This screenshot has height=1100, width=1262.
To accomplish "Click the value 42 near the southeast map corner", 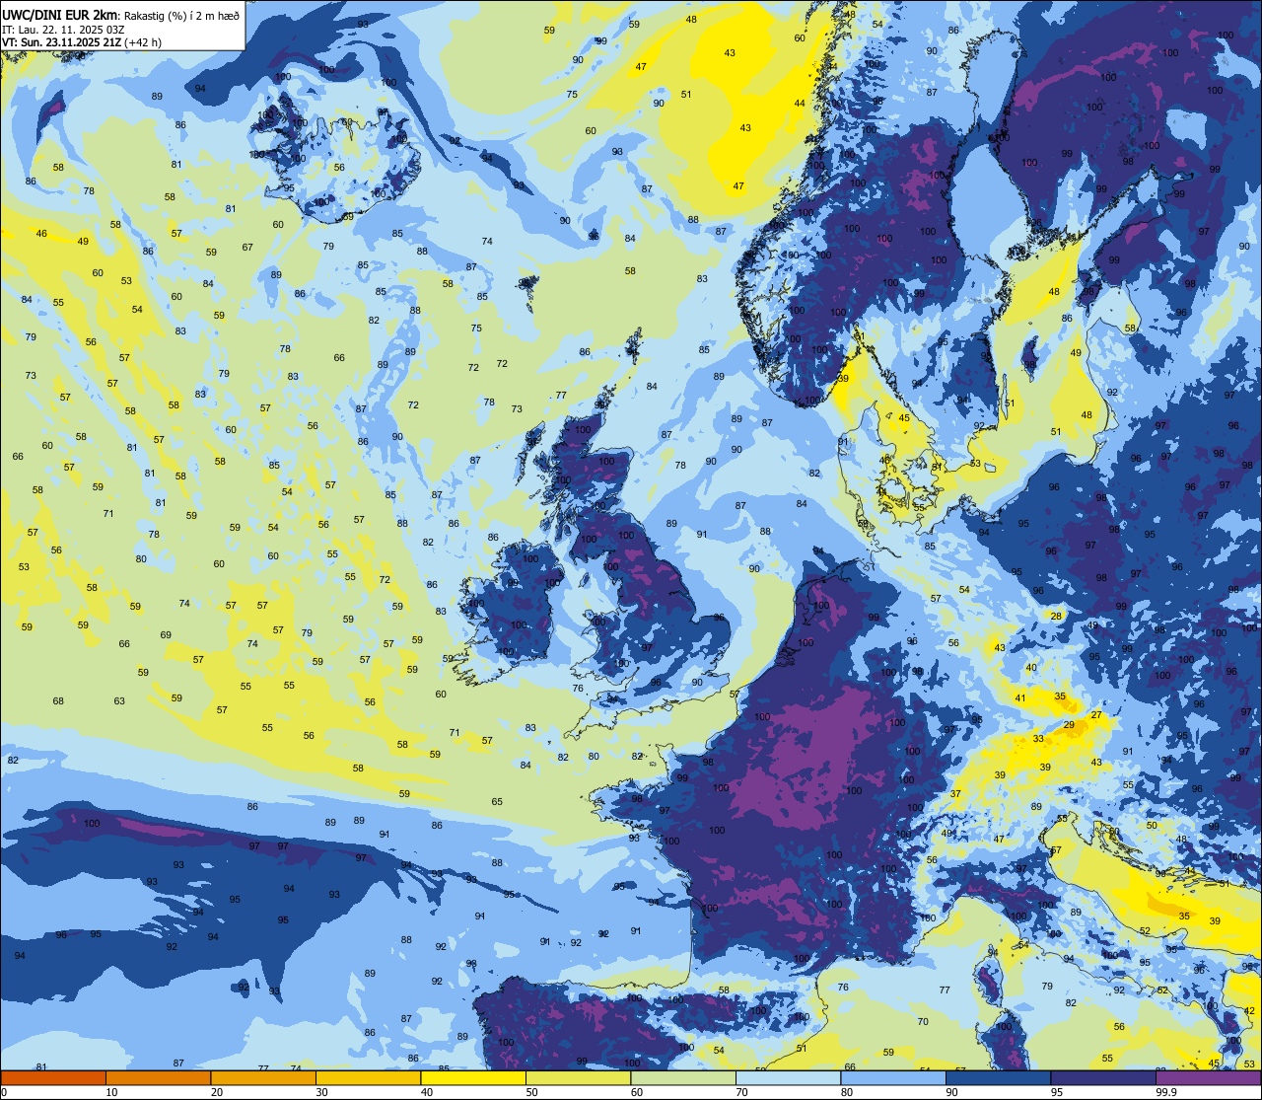I will 1249,1011.
